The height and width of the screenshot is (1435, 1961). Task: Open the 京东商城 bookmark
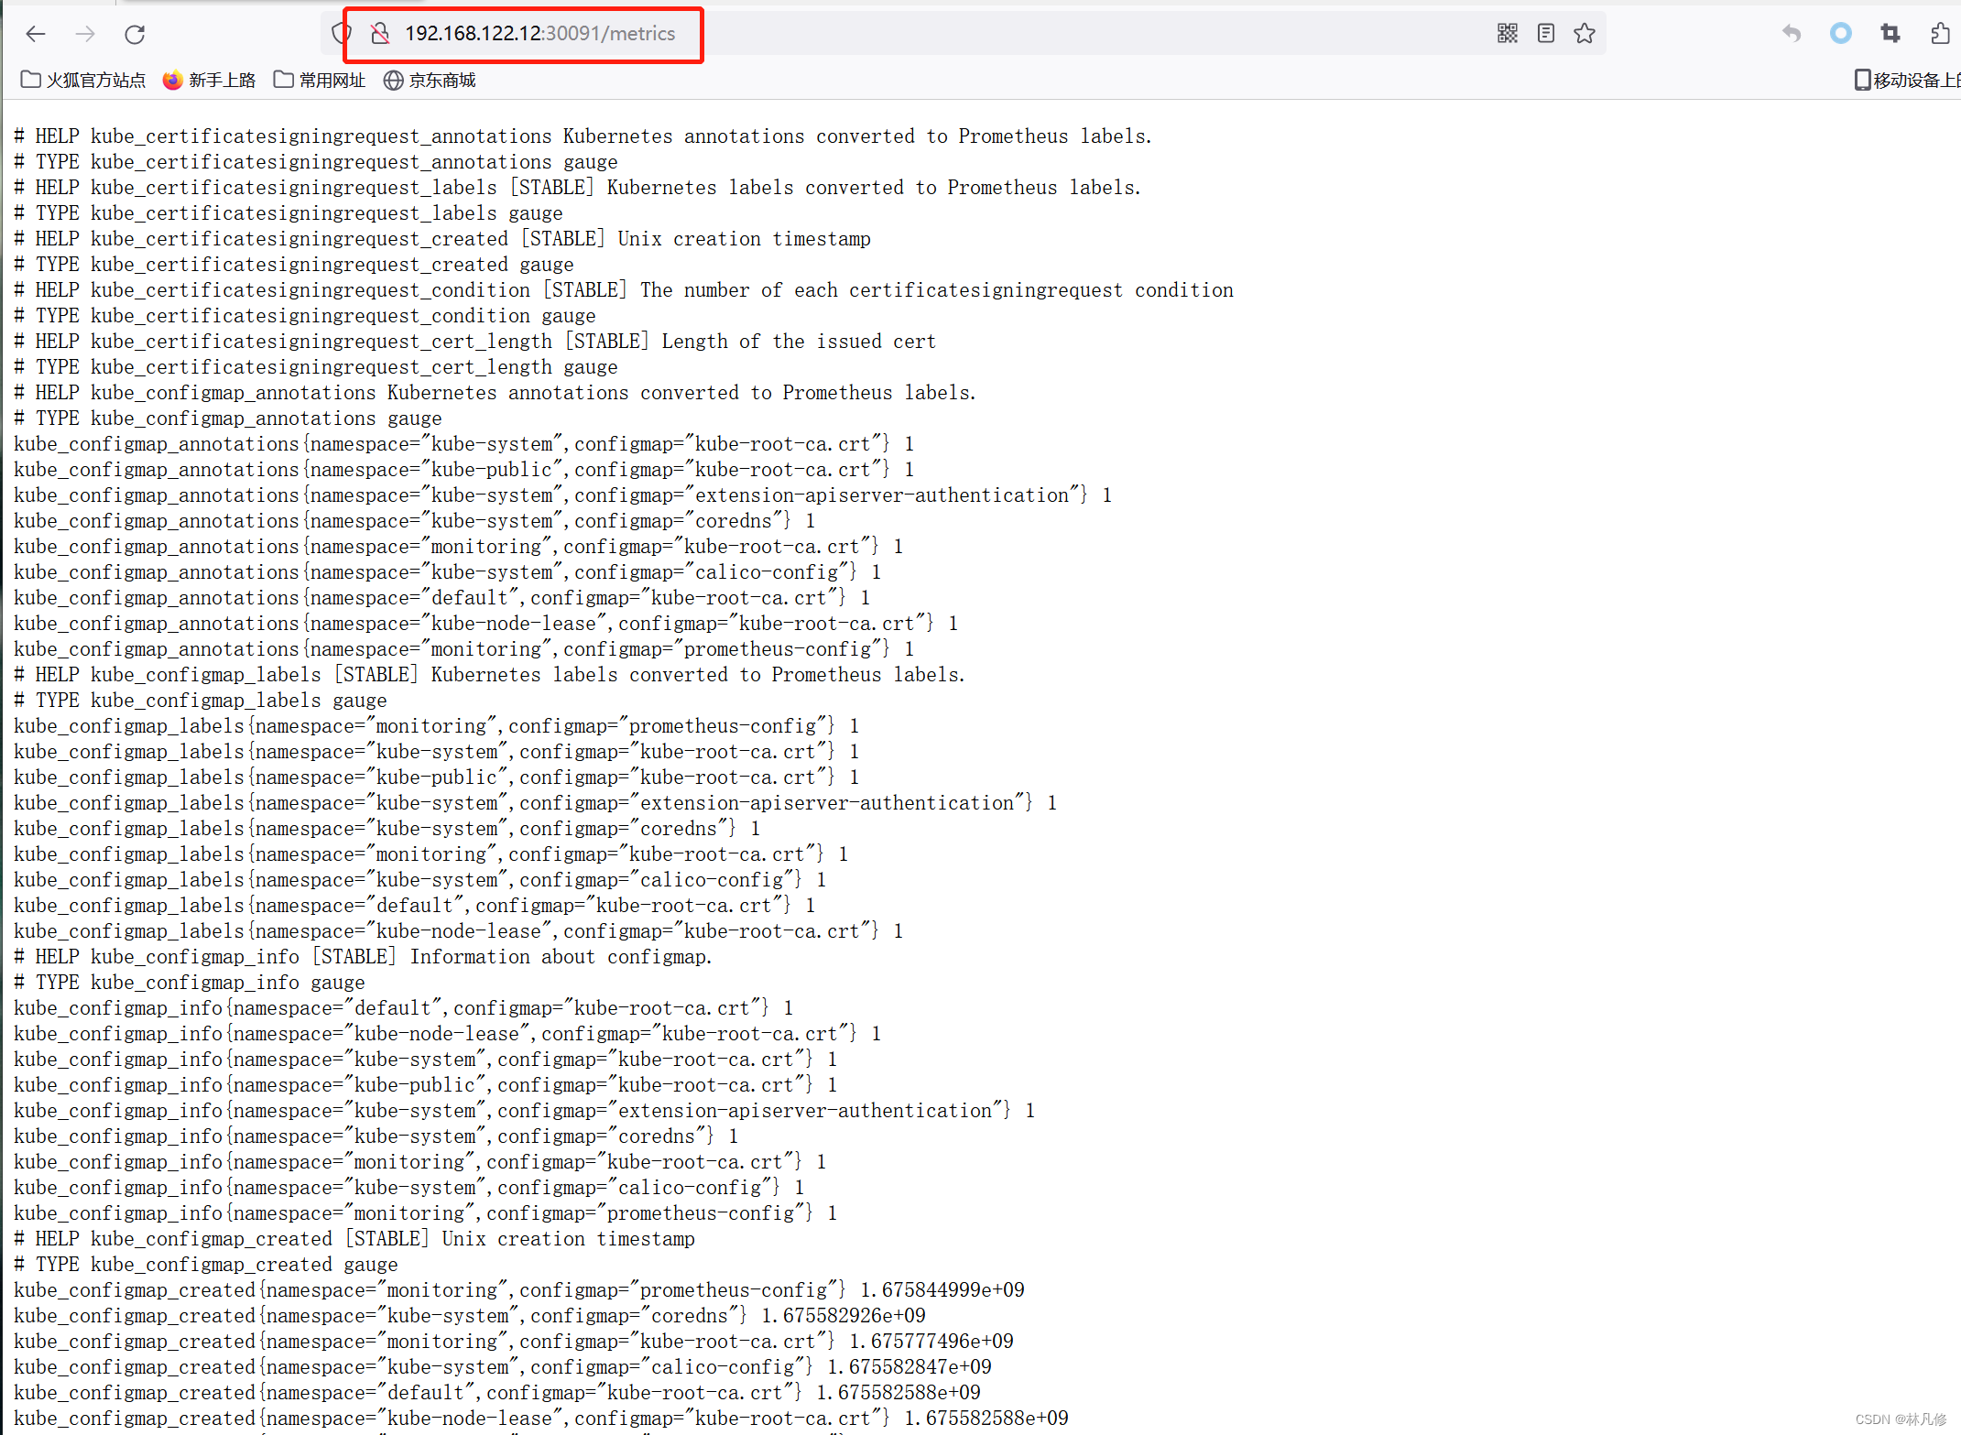442,80
